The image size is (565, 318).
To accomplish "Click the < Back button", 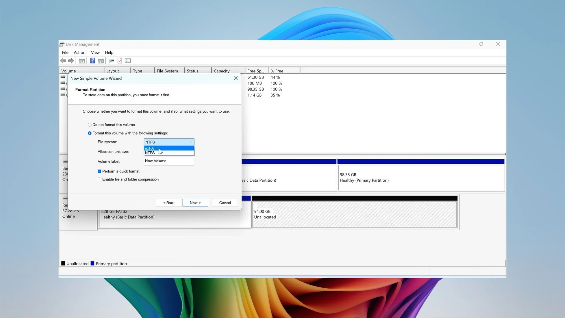I will tap(169, 203).
